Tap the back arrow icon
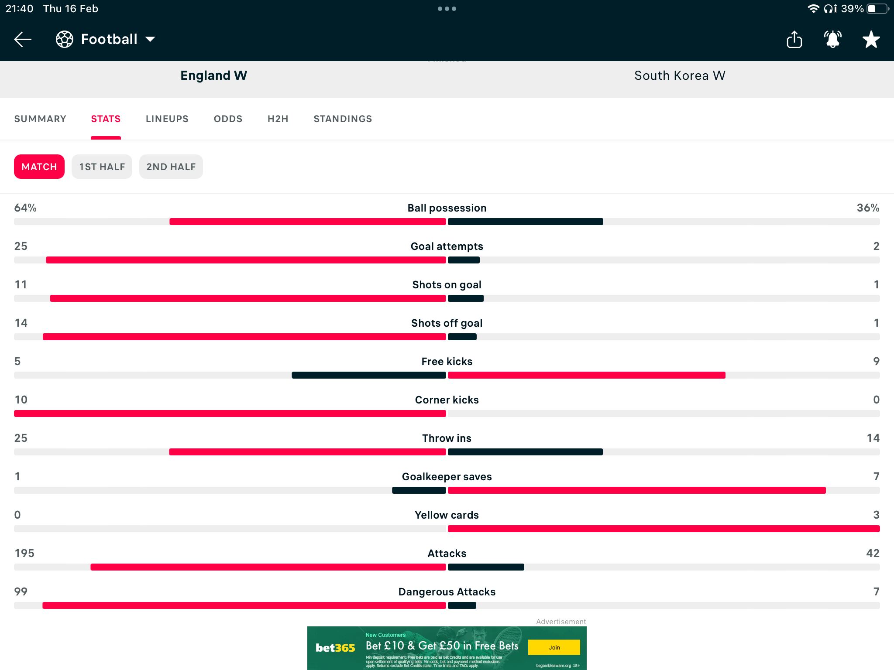 (23, 39)
